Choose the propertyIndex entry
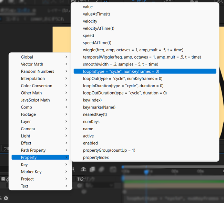The width and height of the screenshot is (224, 203). (x=96, y=158)
